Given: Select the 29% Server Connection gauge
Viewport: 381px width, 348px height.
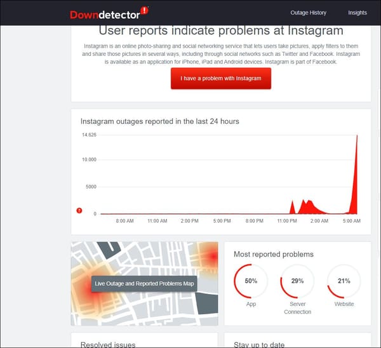Looking at the screenshot, I should coord(297,281).
